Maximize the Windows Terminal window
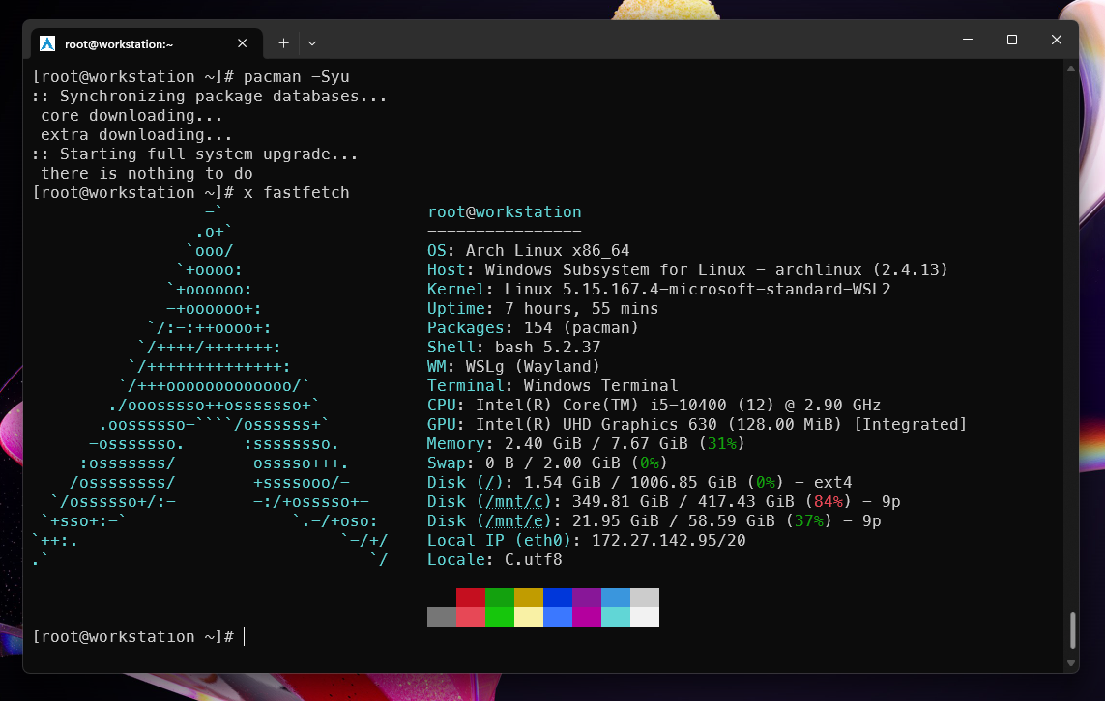This screenshot has width=1105, height=701. click(1012, 40)
